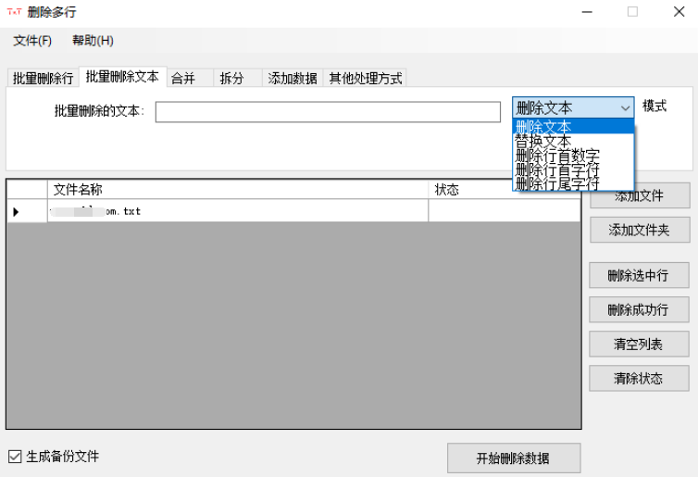698x477 pixels.
Task: Select 删除行尾字符 in the mode list
Action: tap(573, 183)
